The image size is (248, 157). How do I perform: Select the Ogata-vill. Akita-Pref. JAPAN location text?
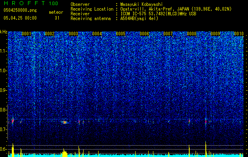[176, 9]
